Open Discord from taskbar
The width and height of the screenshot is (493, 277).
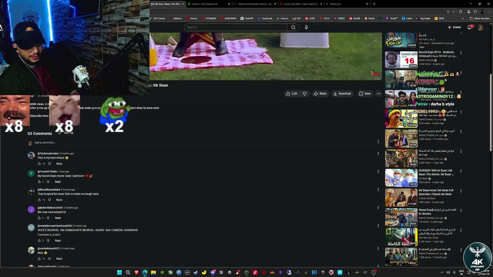pos(213,273)
